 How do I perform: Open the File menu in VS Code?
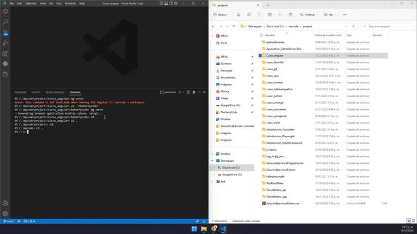[x=12, y=3]
